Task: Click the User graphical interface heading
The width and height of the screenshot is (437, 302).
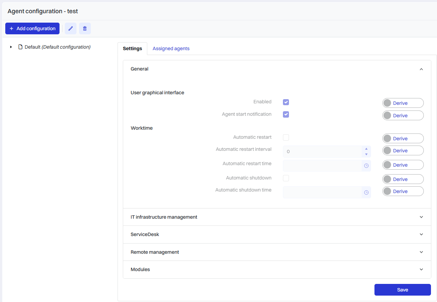Action: [x=157, y=93]
